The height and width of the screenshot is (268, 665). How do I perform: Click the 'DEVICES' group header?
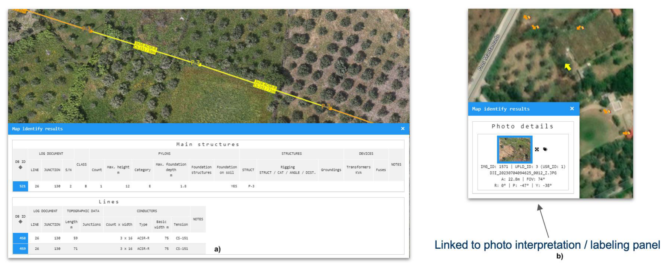click(x=366, y=154)
